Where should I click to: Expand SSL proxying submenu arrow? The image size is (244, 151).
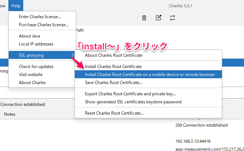pos(73,55)
